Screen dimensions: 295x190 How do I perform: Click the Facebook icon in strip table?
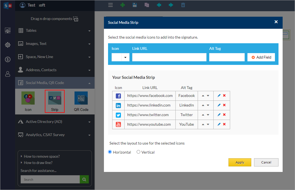pyautogui.click(x=118, y=96)
